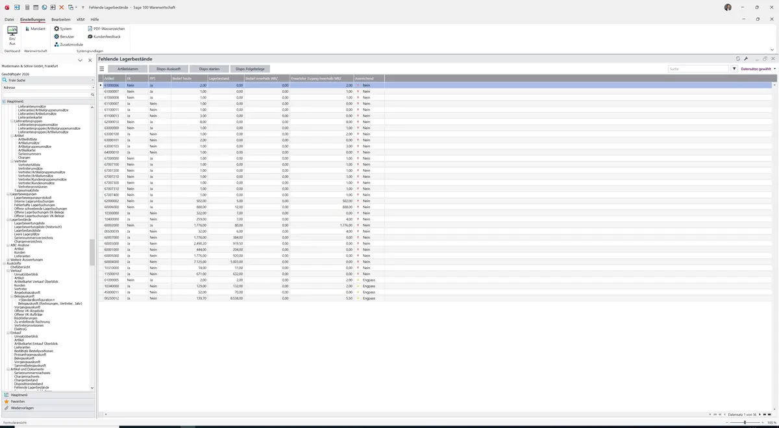The height and width of the screenshot is (428, 779).
Task: Open the Wiedervorlagen navigation section
Action: point(48,408)
